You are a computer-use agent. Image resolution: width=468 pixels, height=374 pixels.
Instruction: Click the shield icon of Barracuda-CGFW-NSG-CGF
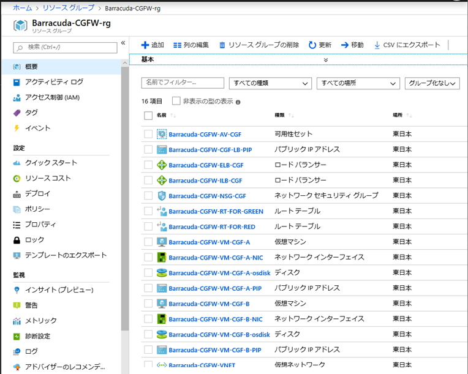click(x=162, y=196)
